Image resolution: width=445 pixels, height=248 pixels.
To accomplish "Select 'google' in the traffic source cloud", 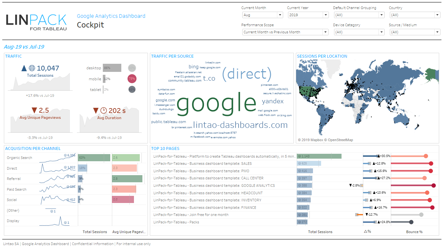I will (216, 103).
